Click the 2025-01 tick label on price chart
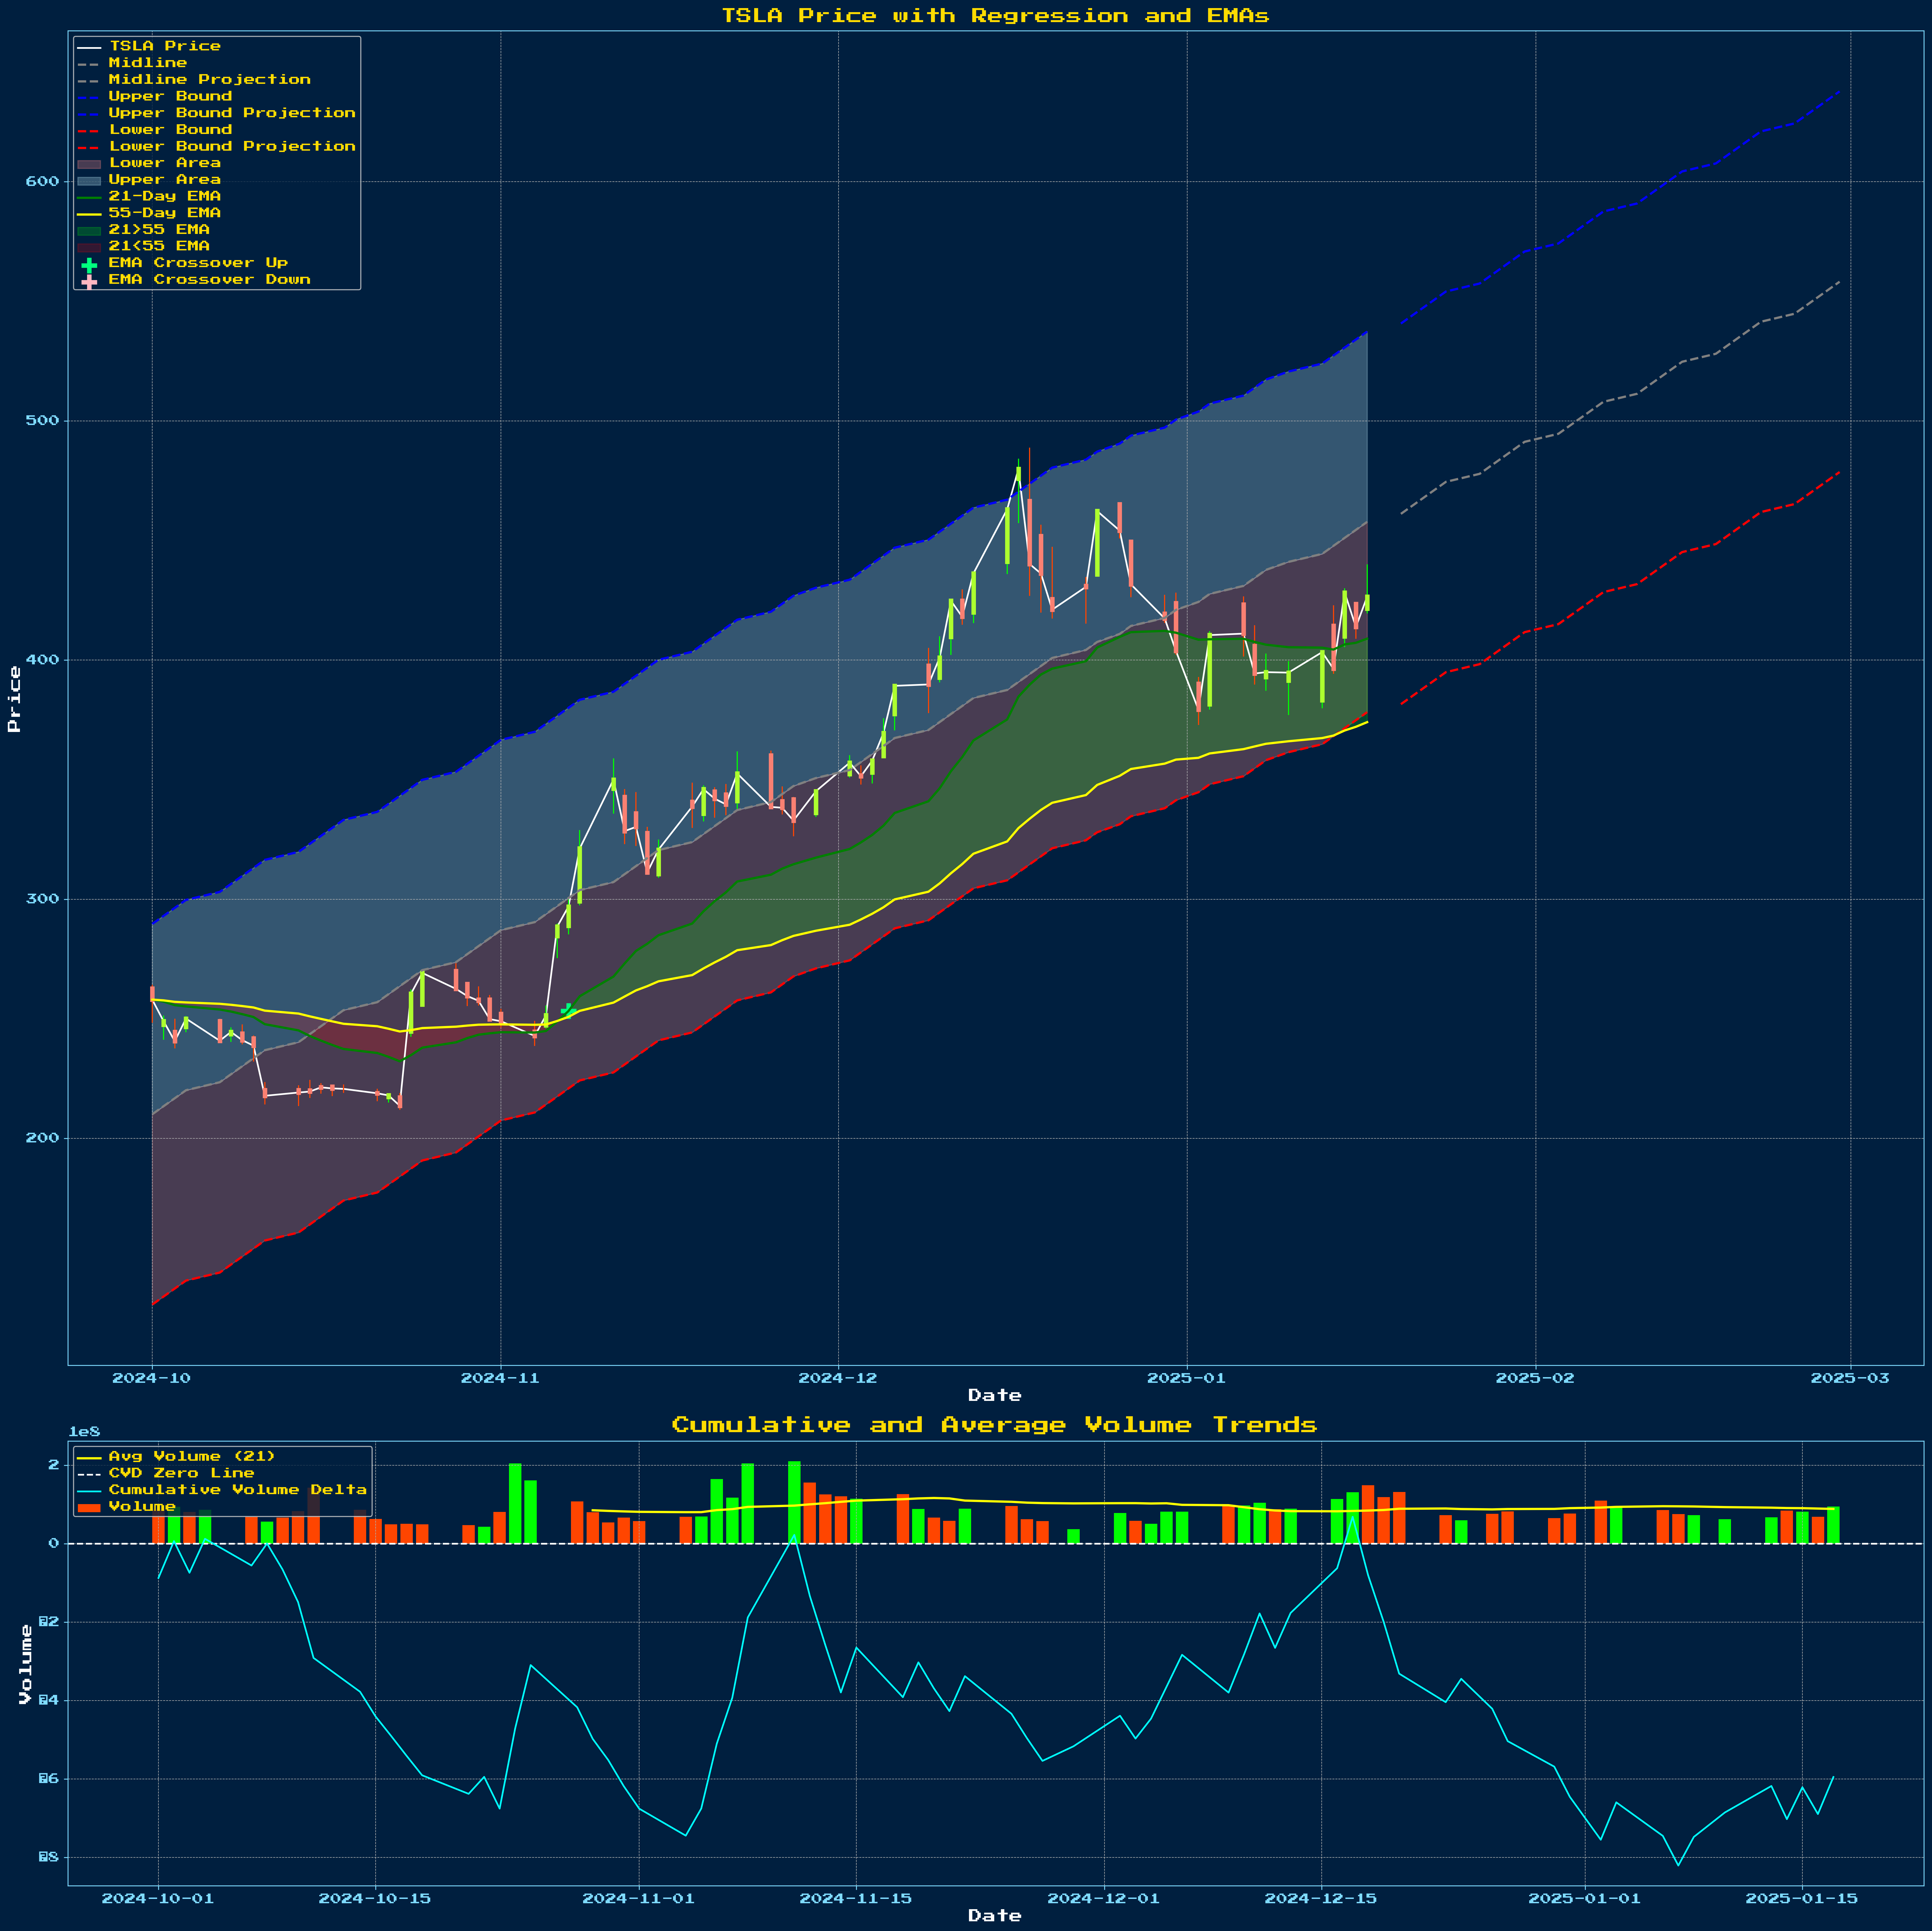Viewport: 1932px width, 1931px height. [x=1186, y=1378]
